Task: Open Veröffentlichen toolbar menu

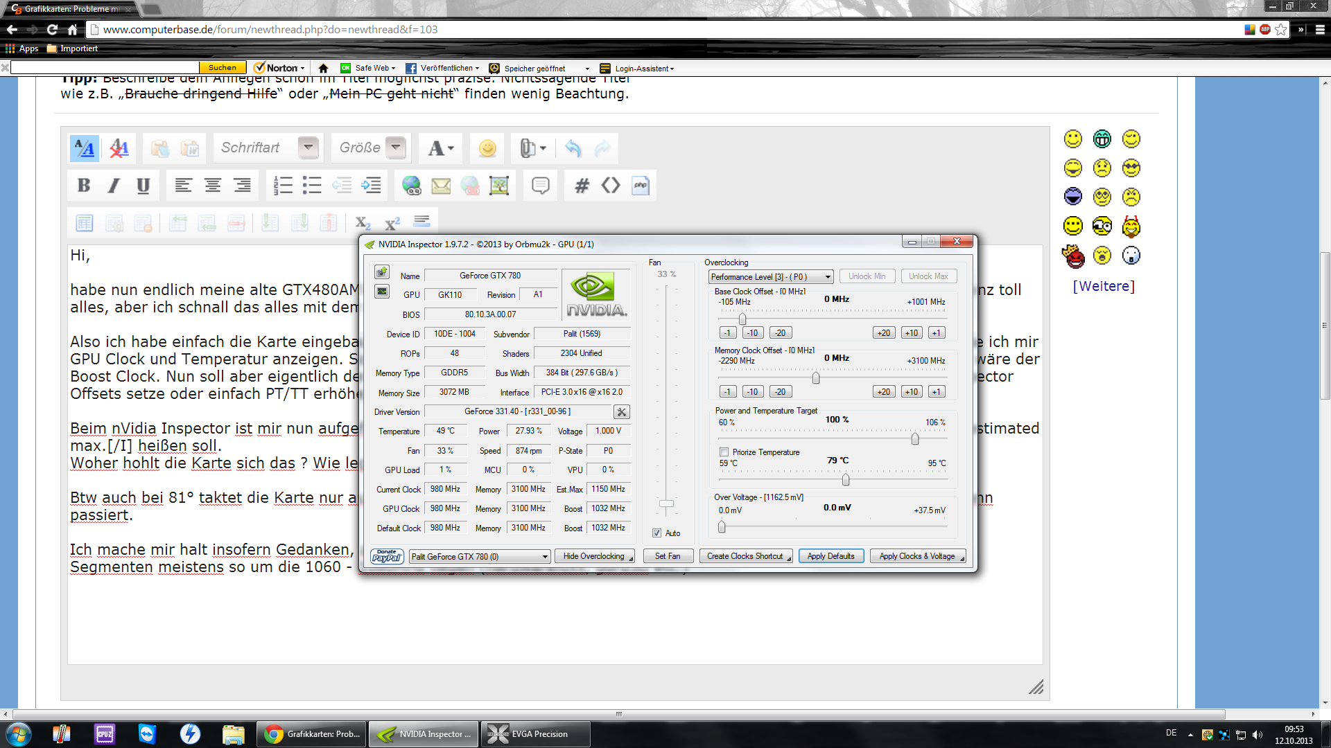Action: [x=442, y=68]
